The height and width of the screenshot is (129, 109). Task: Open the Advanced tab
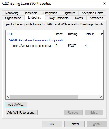96,18
